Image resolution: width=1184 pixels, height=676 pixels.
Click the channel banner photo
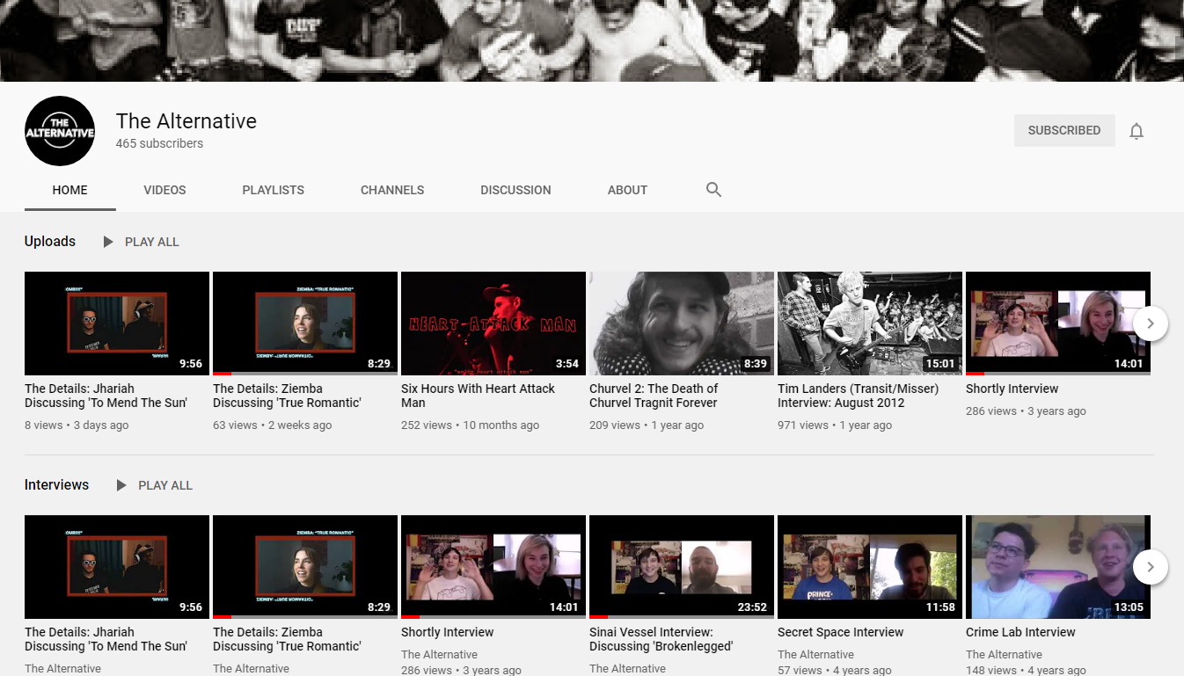(x=592, y=40)
